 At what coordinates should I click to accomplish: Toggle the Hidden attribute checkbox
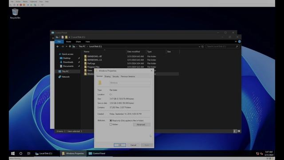110,124
